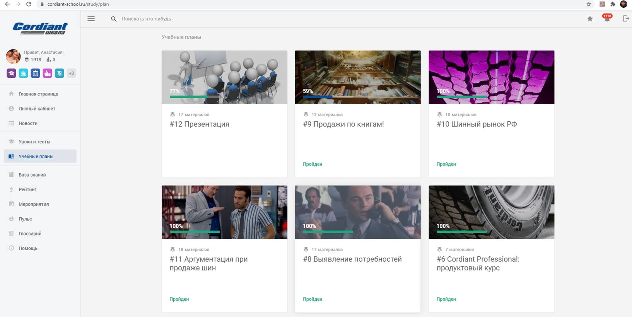Click the purple graduation cap badge
Image resolution: width=632 pixels, height=317 pixels.
[11, 73]
